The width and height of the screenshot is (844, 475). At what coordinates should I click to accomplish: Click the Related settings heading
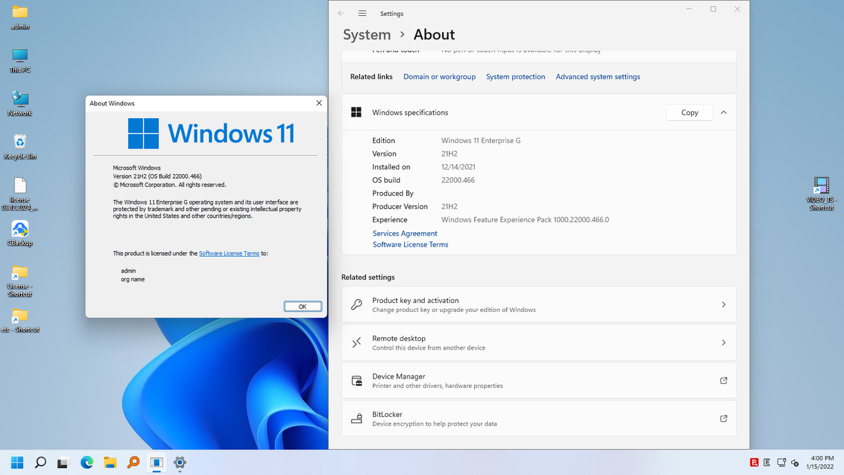[x=368, y=277]
